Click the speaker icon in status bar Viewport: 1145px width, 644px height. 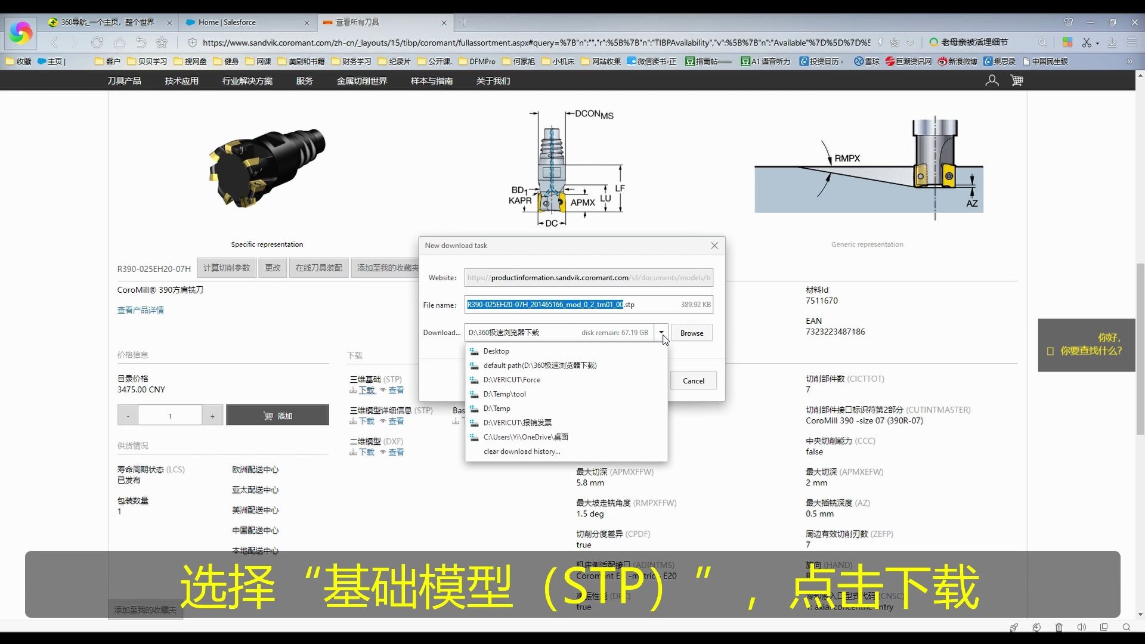click(x=1081, y=627)
